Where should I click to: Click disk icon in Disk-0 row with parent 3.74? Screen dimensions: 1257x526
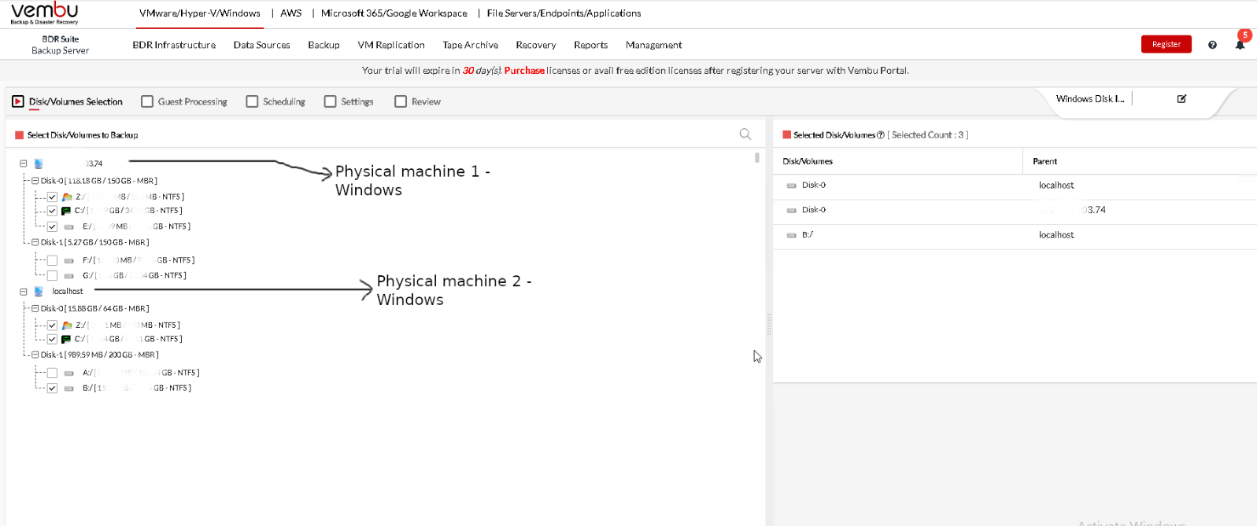tap(792, 211)
